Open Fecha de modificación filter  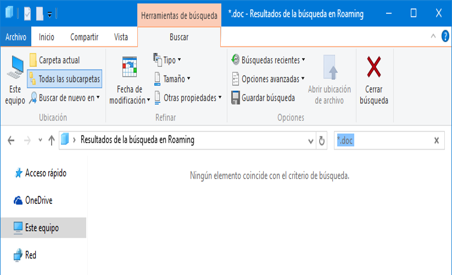click(130, 79)
